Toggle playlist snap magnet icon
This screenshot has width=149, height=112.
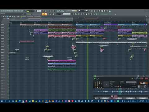click(x=3, y=16)
